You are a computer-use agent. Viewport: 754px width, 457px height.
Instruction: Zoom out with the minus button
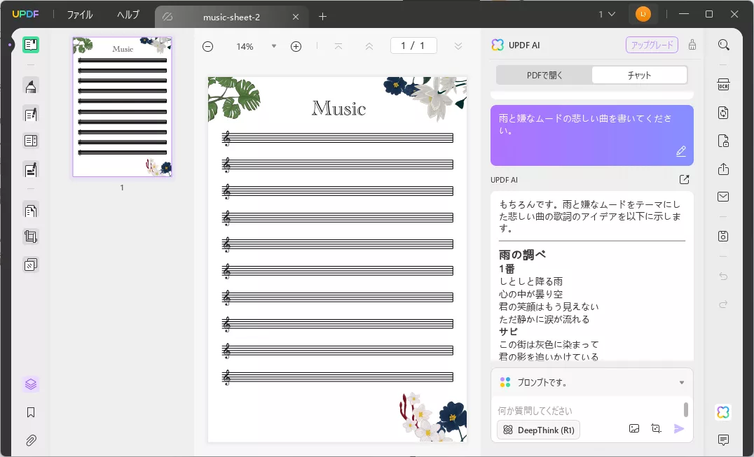tap(207, 47)
